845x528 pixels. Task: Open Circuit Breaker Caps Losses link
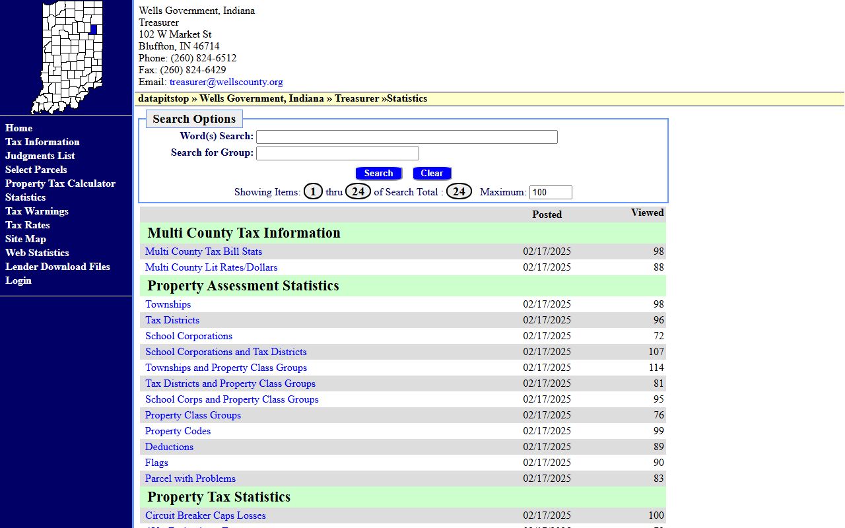pyautogui.click(x=205, y=515)
